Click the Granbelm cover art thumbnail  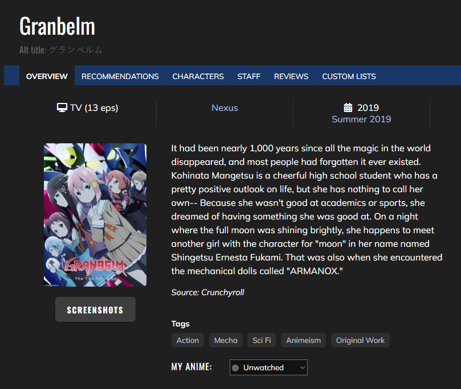point(95,215)
